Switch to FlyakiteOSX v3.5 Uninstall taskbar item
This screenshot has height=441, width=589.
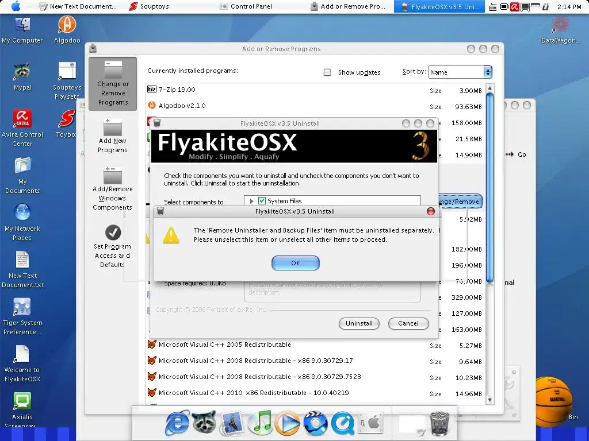(x=439, y=6)
